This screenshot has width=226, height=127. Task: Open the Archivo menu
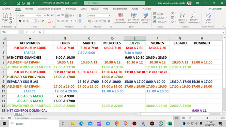point(6,9)
